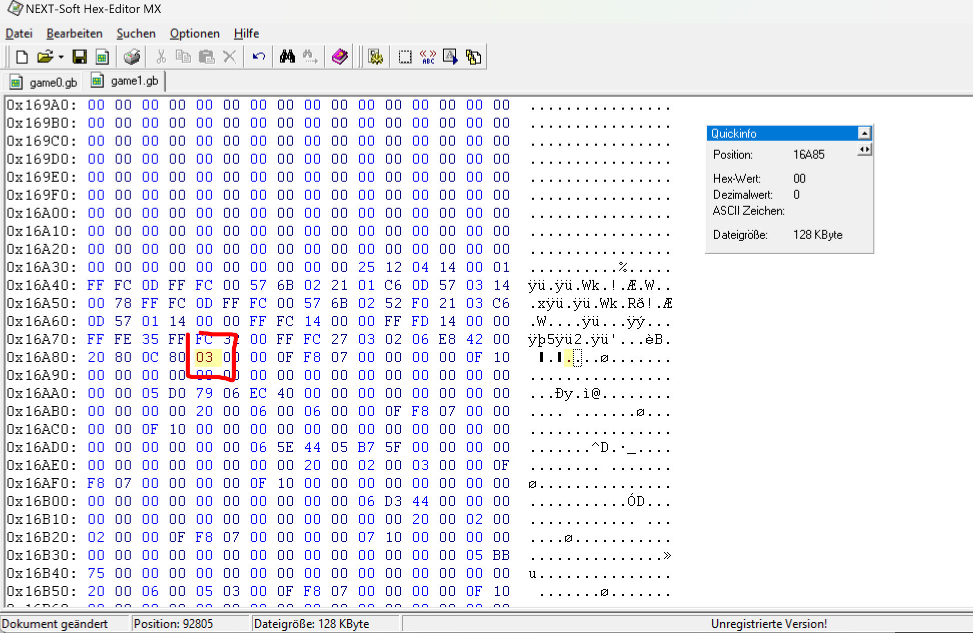
Task: Click the dashed Select block icon
Action: 405,57
